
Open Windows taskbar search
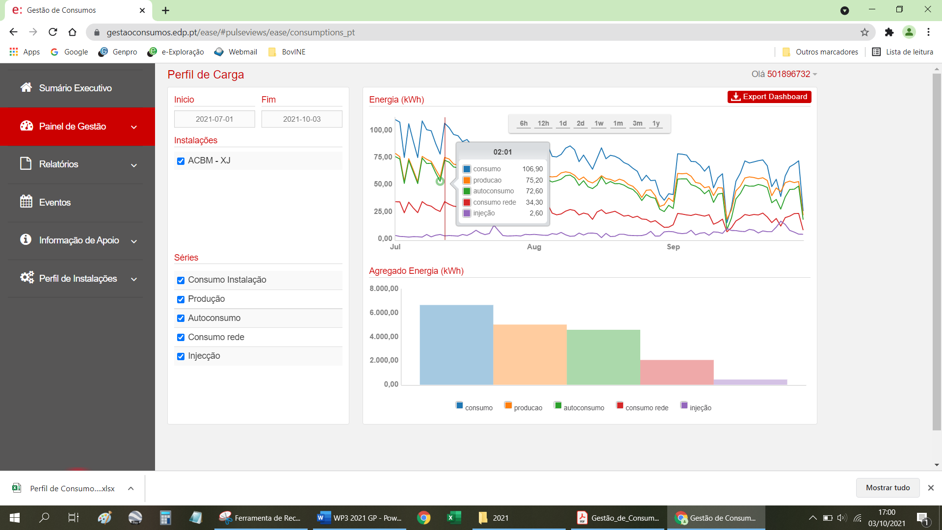click(x=44, y=518)
